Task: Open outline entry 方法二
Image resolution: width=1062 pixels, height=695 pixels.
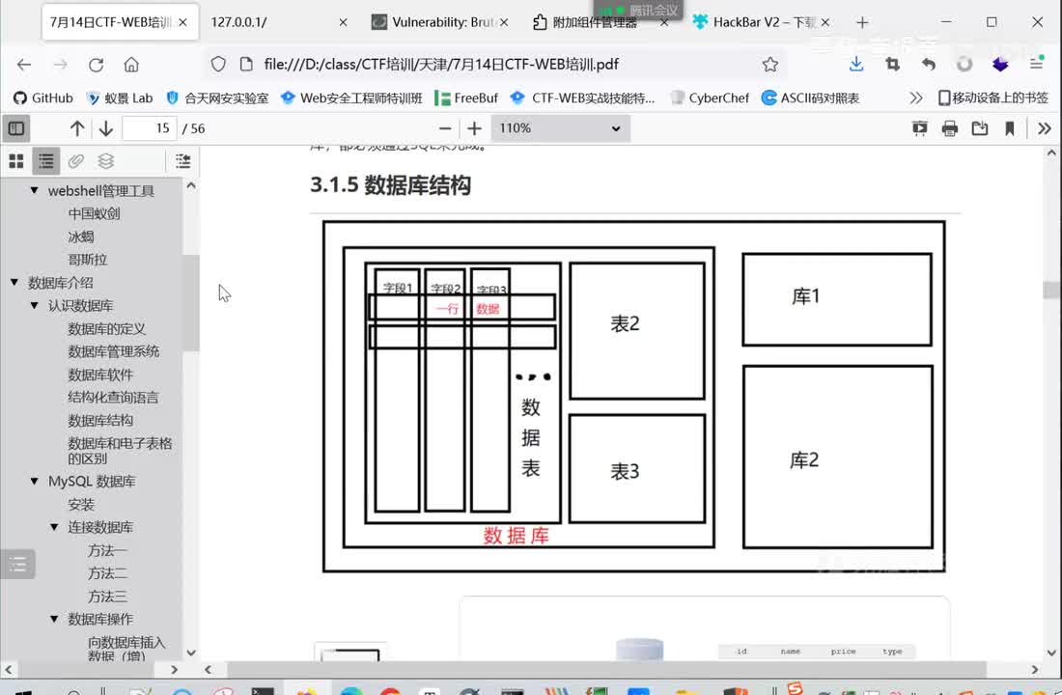Action: [x=107, y=573]
